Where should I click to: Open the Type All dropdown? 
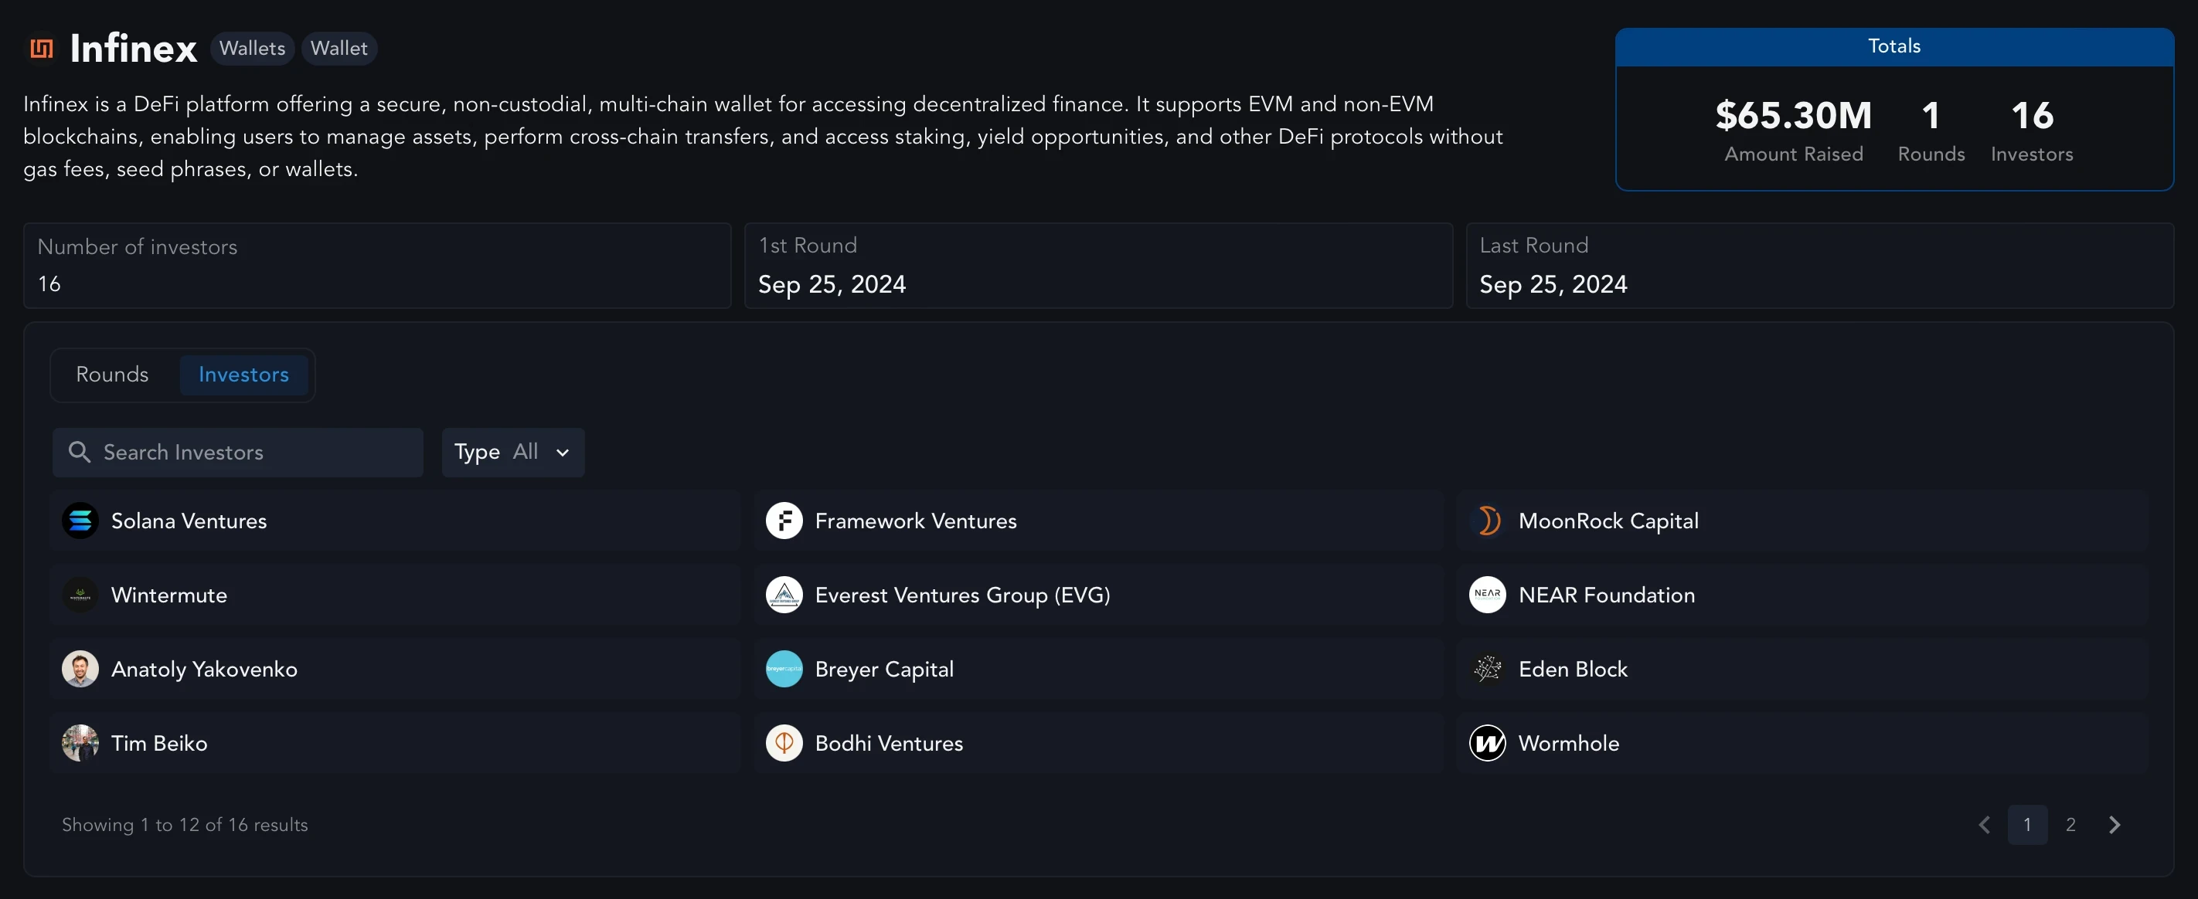513,452
